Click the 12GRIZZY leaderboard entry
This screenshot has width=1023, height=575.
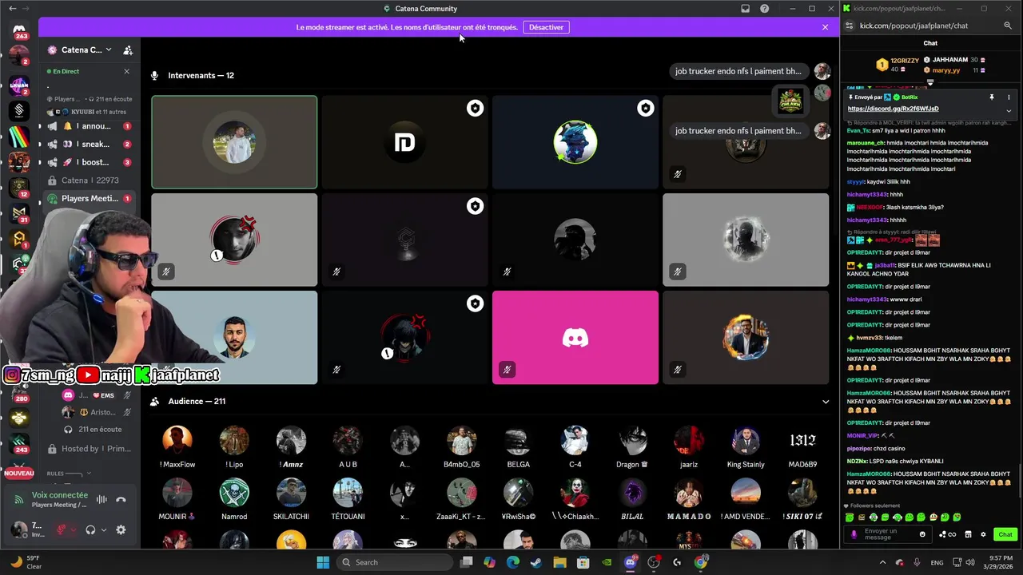click(x=899, y=64)
